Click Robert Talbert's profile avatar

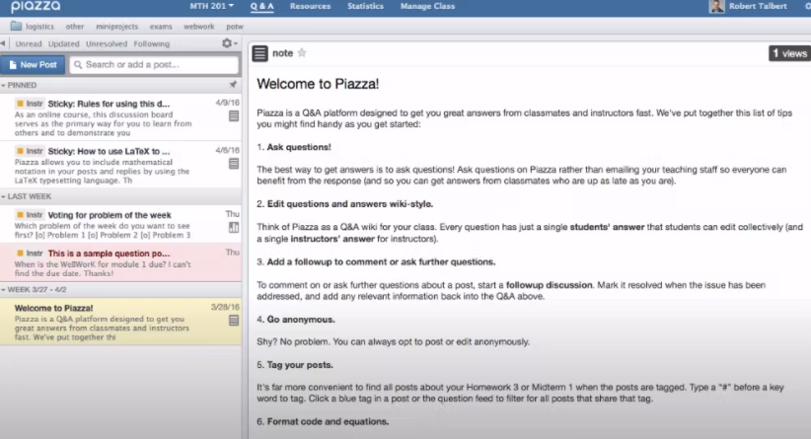tap(716, 6)
